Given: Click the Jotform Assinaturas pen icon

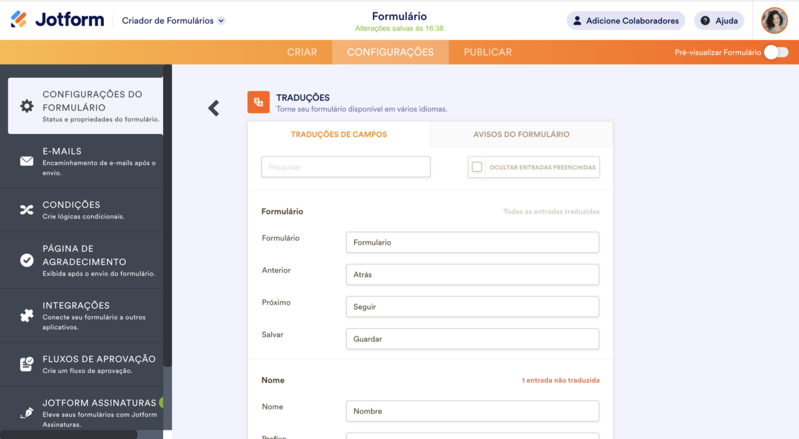Looking at the screenshot, I should (27, 413).
